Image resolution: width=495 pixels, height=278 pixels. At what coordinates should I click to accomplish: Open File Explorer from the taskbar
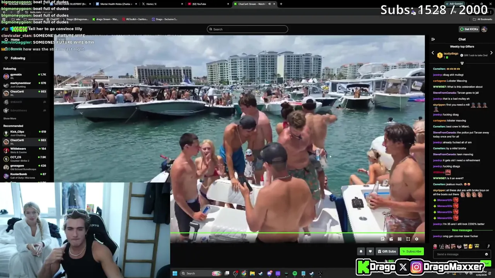(x=252, y=273)
